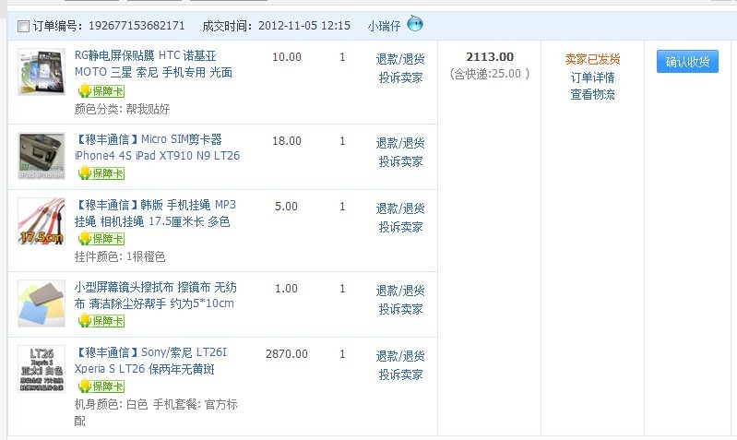
Task: Click the 保障卡 badge under Micro SIM cutter
Action: pos(101,173)
